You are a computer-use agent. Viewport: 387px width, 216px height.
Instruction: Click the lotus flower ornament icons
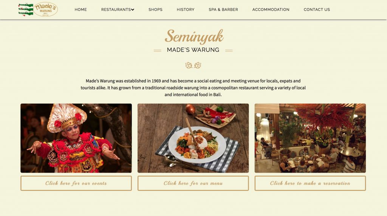coord(193,65)
